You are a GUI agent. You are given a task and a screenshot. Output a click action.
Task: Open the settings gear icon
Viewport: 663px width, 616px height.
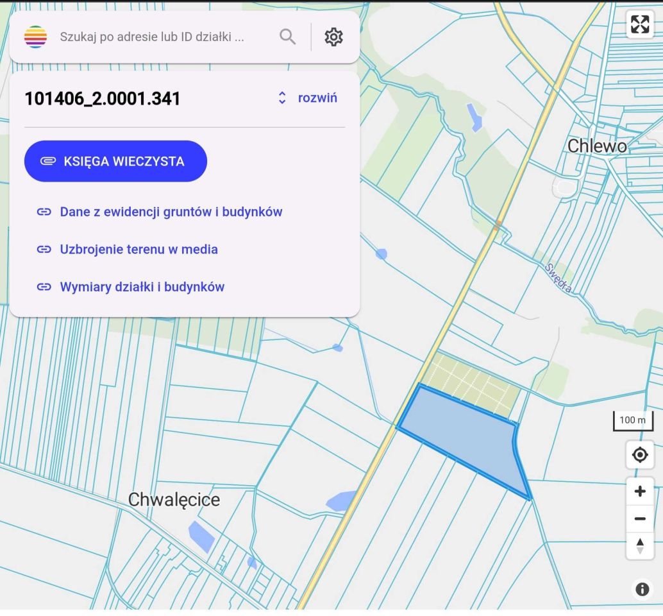pyautogui.click(x=333, y=37)
